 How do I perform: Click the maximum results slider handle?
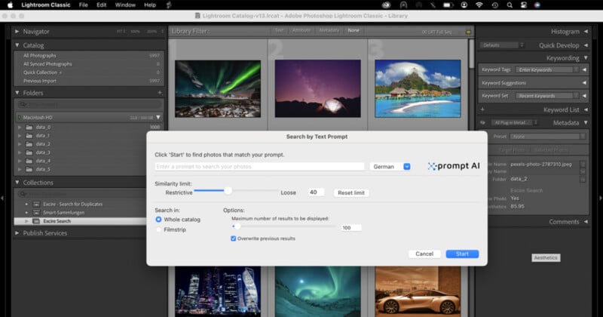tap(237, 226)
